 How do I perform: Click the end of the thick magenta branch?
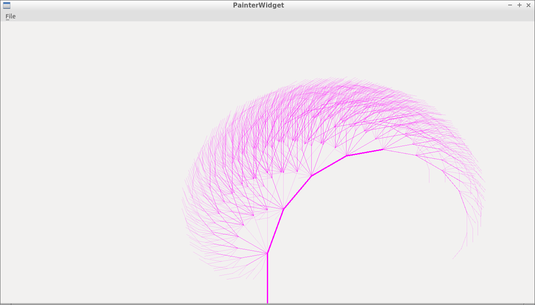(x=383, y=149)
